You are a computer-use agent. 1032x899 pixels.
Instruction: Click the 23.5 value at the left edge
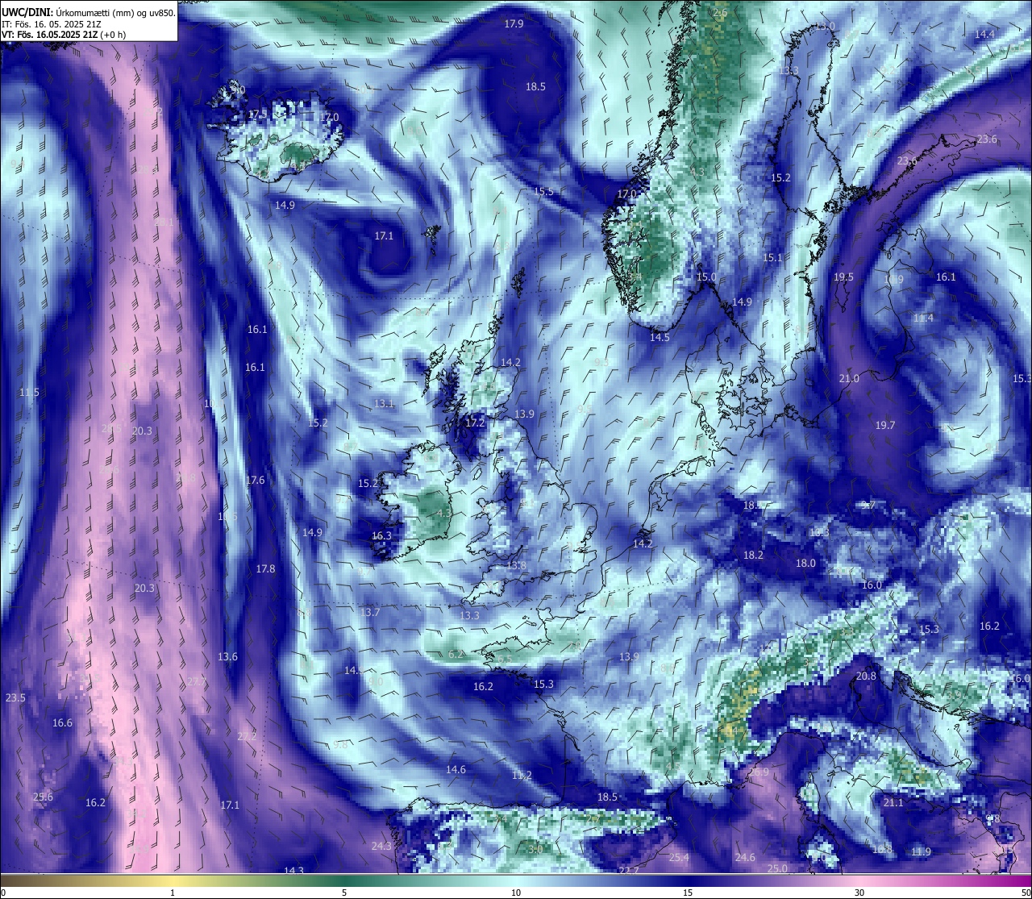point(15,697)
